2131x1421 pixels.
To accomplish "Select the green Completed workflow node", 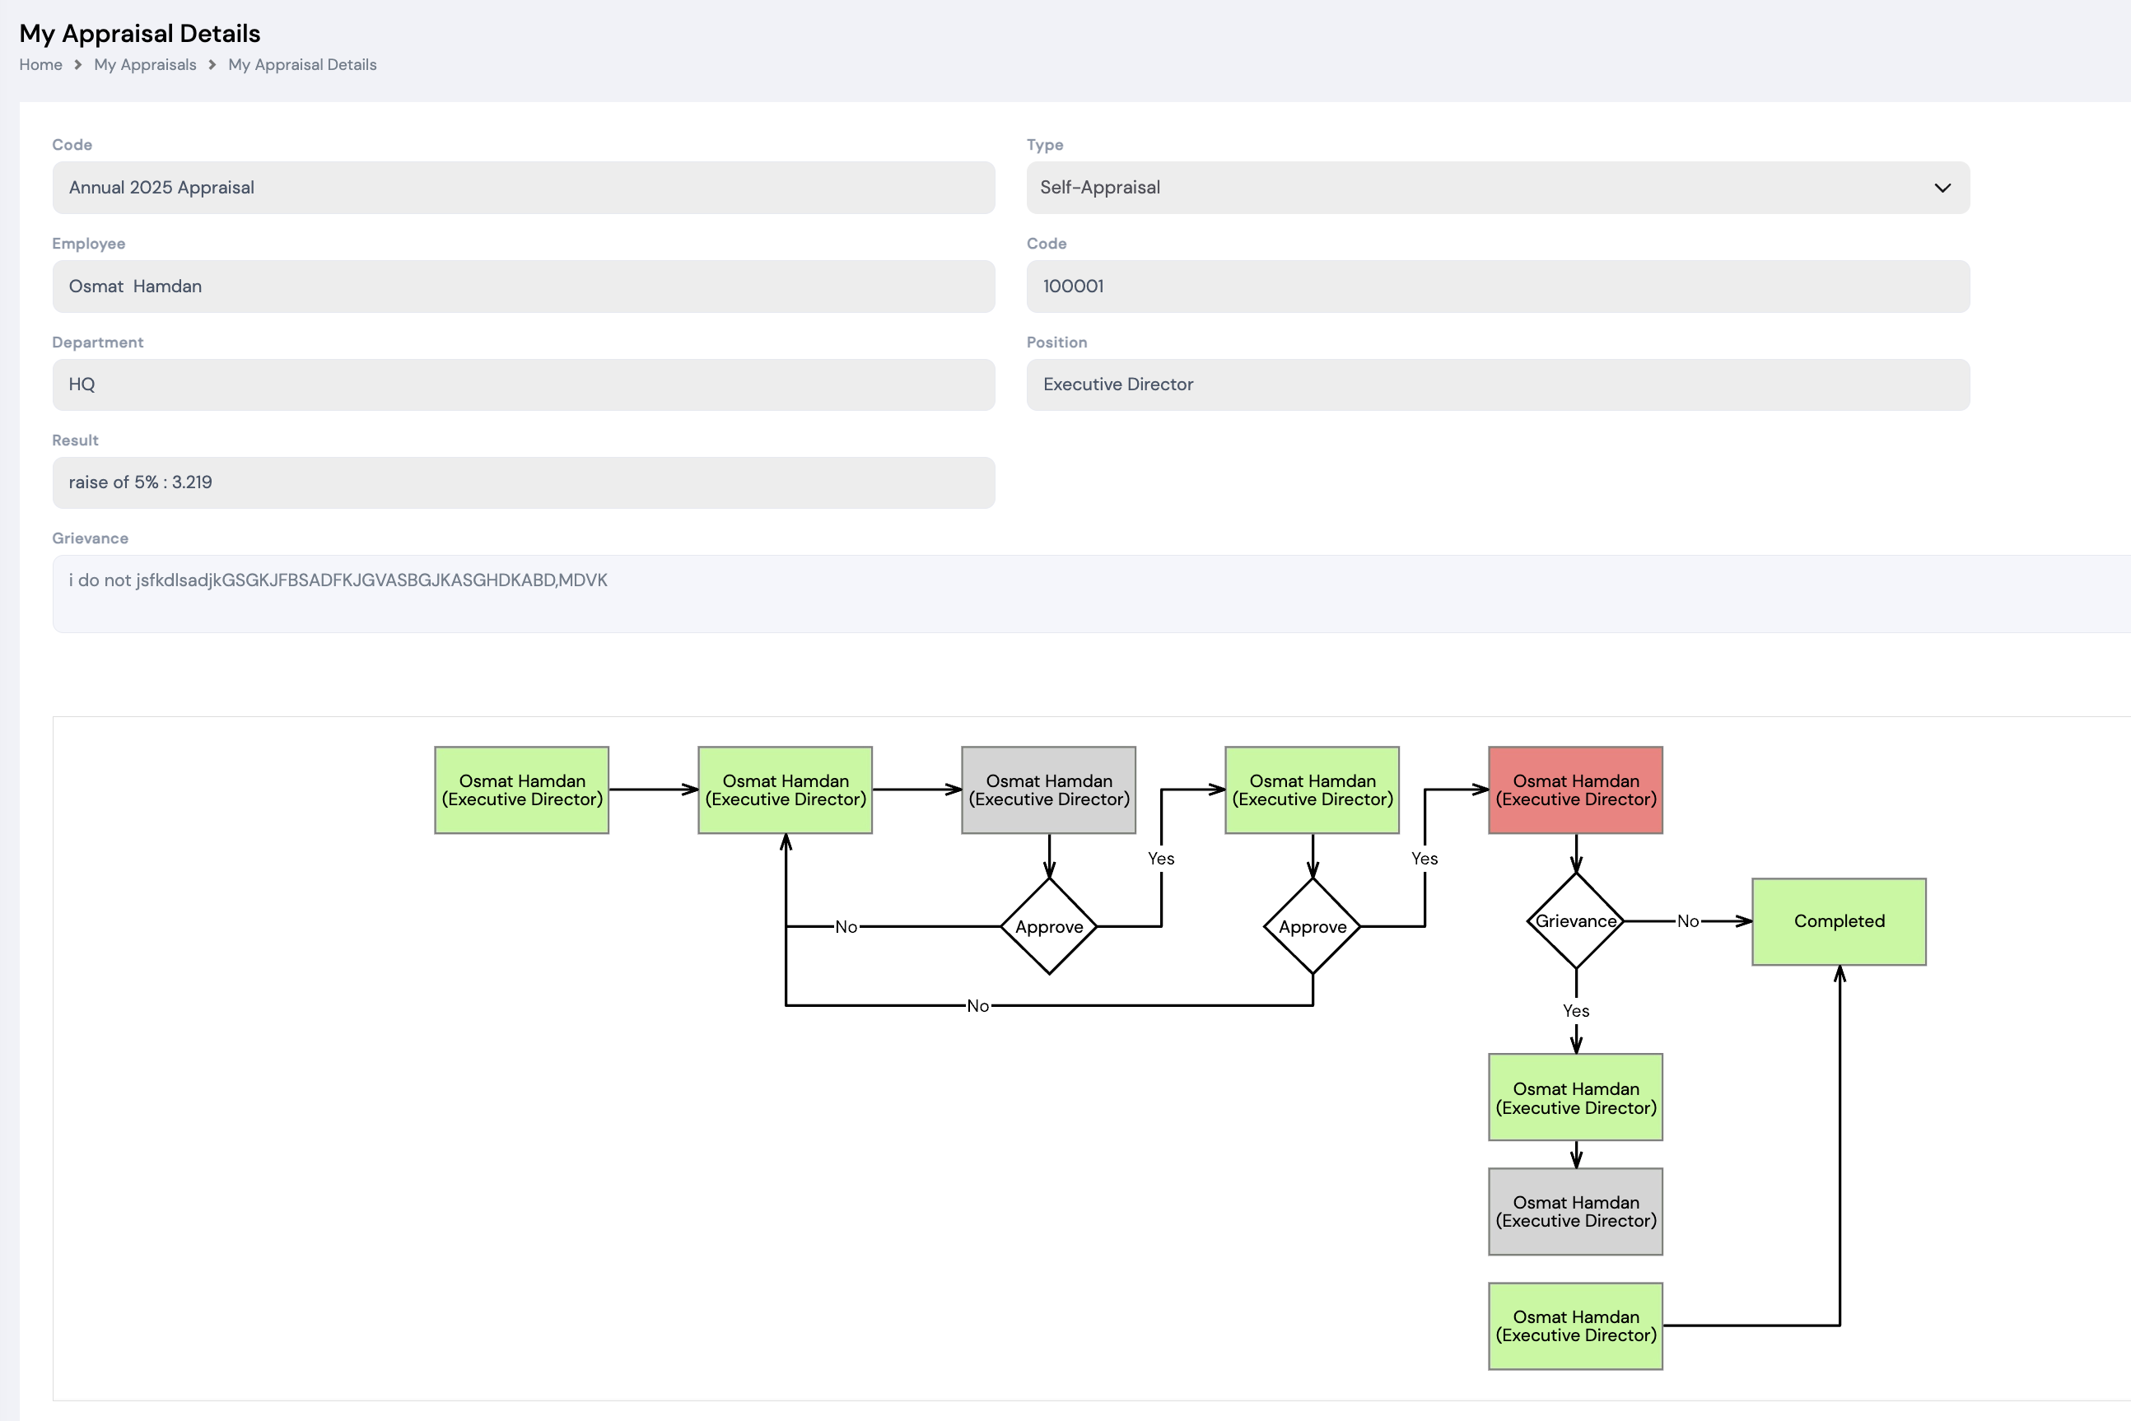I will click(x=1840, y=921).
